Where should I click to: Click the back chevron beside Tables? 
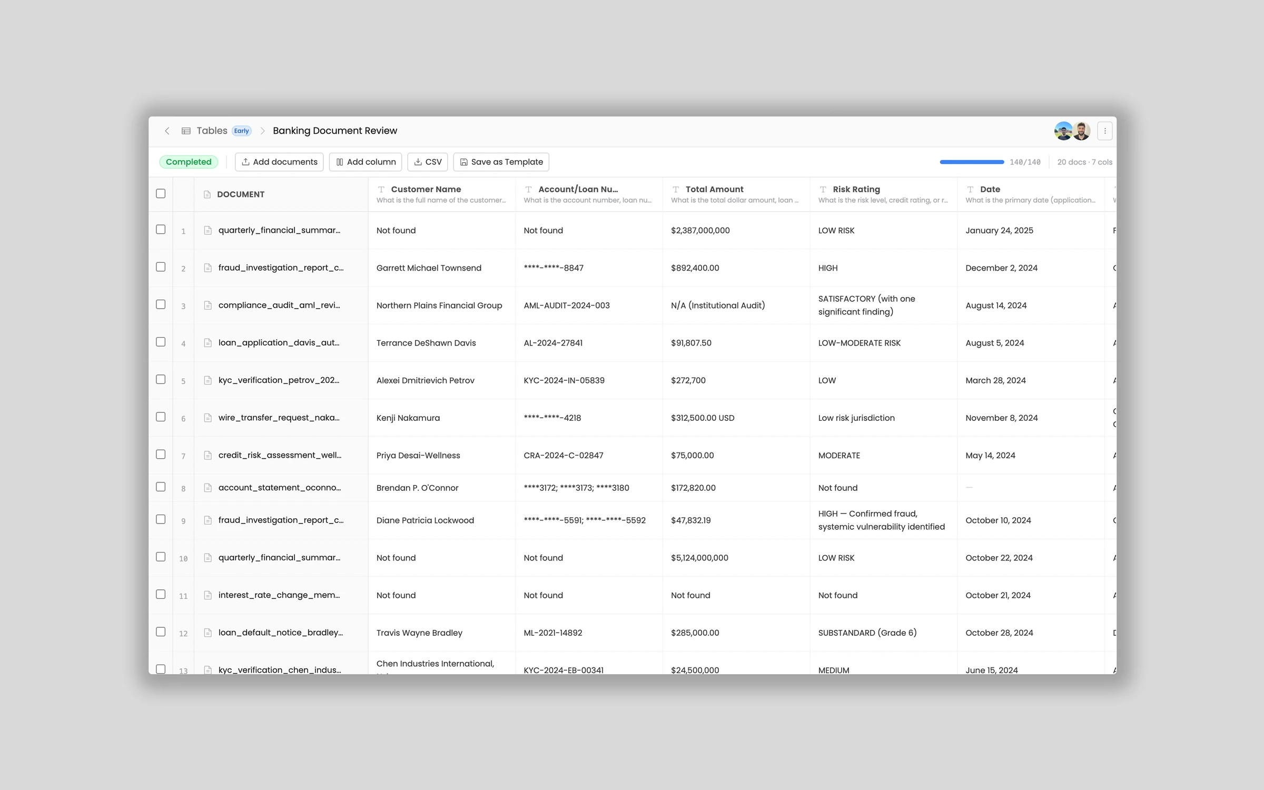click(167, 130)
